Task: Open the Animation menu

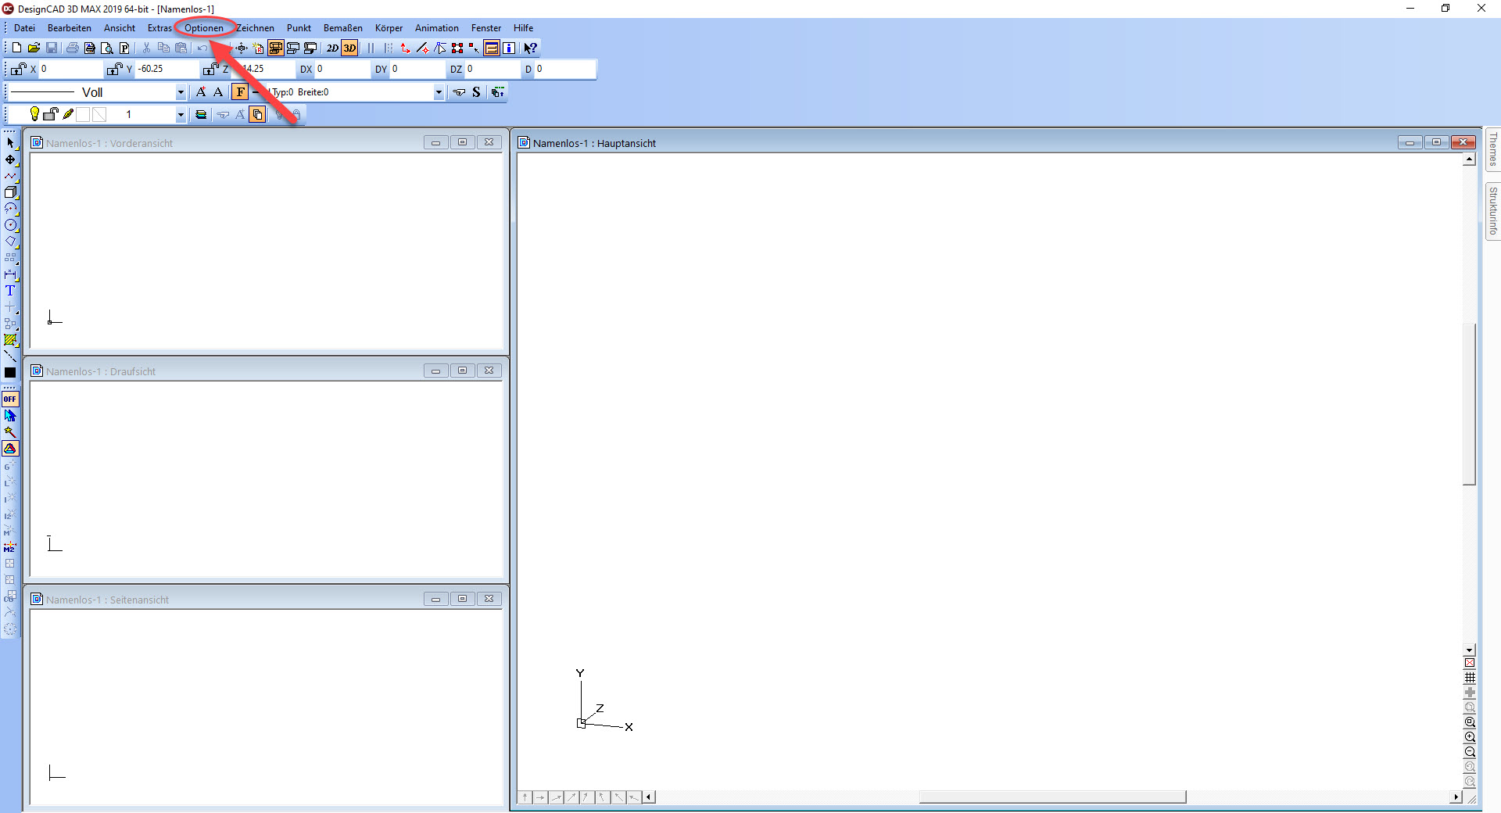Action: pos(437,28)
